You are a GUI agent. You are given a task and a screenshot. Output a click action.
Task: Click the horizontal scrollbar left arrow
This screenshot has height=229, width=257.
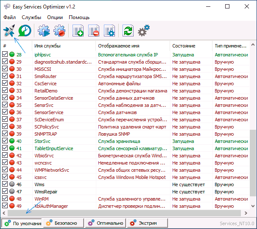(x=4, y=213)
